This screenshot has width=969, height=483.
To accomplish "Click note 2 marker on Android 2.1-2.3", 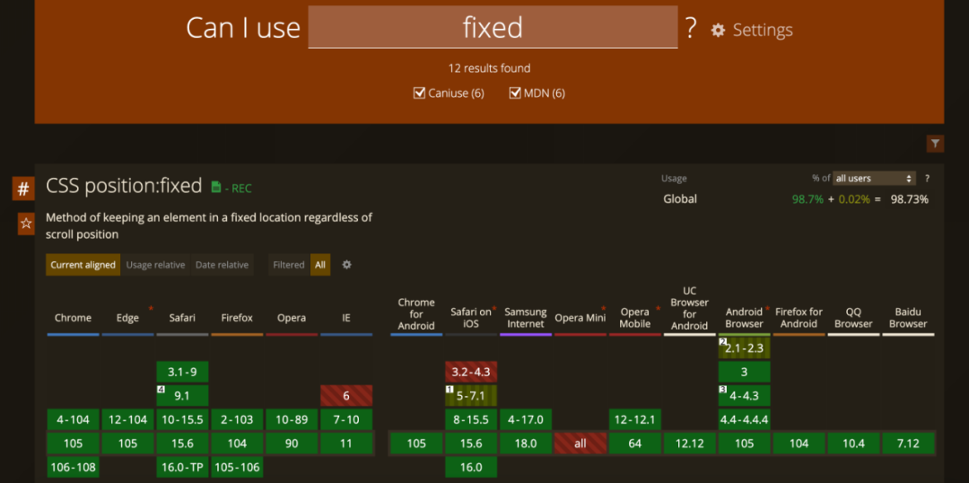I will (722, 342).
